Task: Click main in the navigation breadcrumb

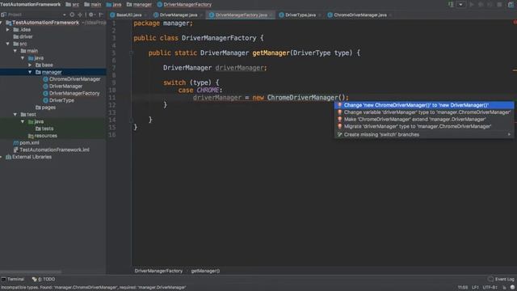Action: tap(95, 4)
